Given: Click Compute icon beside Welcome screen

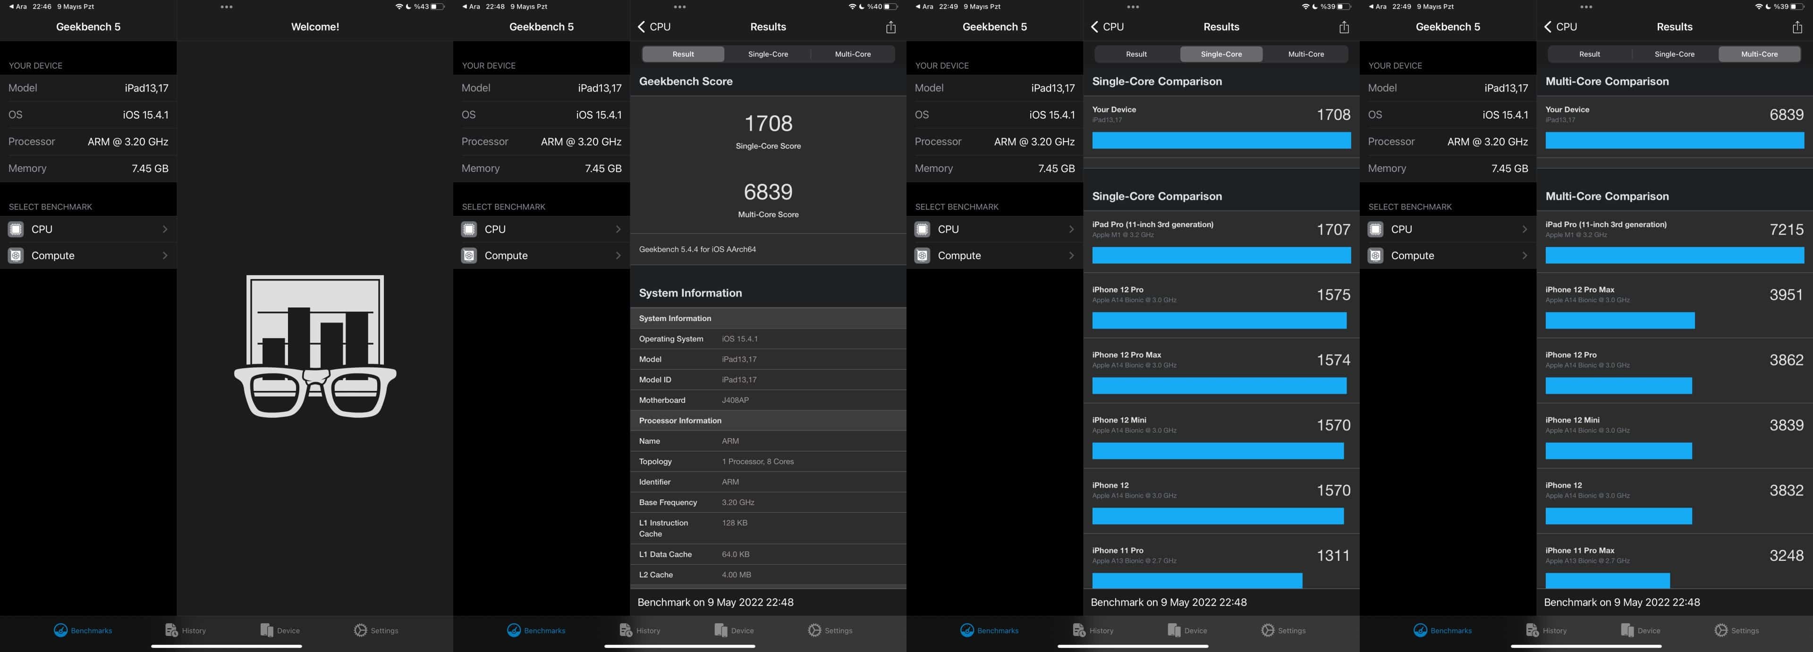Looking at the screenshot, I should click(x=16, y=255).
